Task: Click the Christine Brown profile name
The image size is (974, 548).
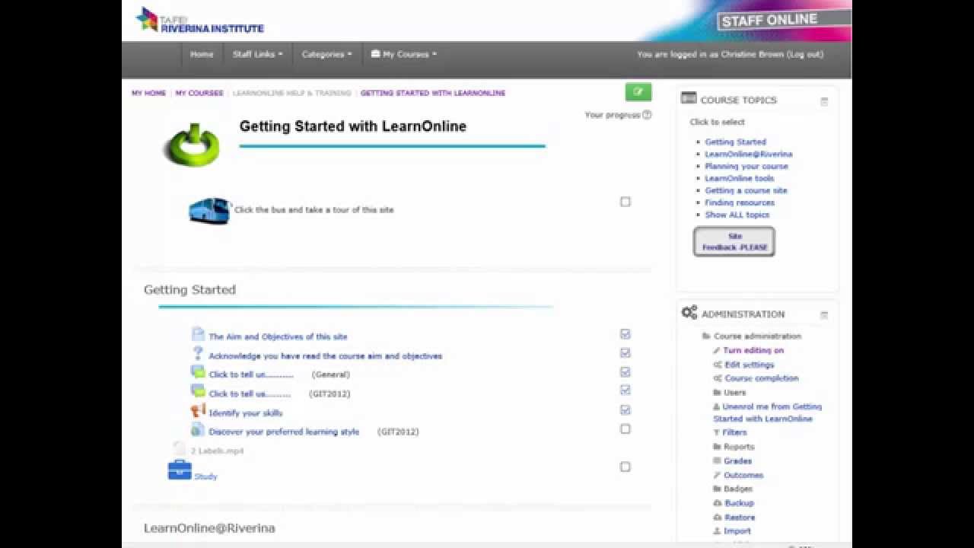Action: tap(752, 54)
